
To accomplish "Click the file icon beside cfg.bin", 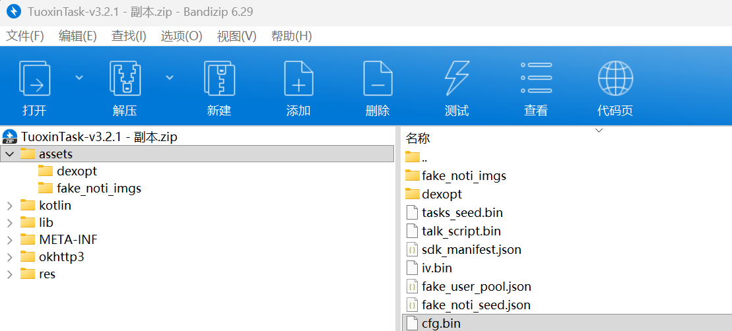I will pyautogui.click(x=412, y=322).
